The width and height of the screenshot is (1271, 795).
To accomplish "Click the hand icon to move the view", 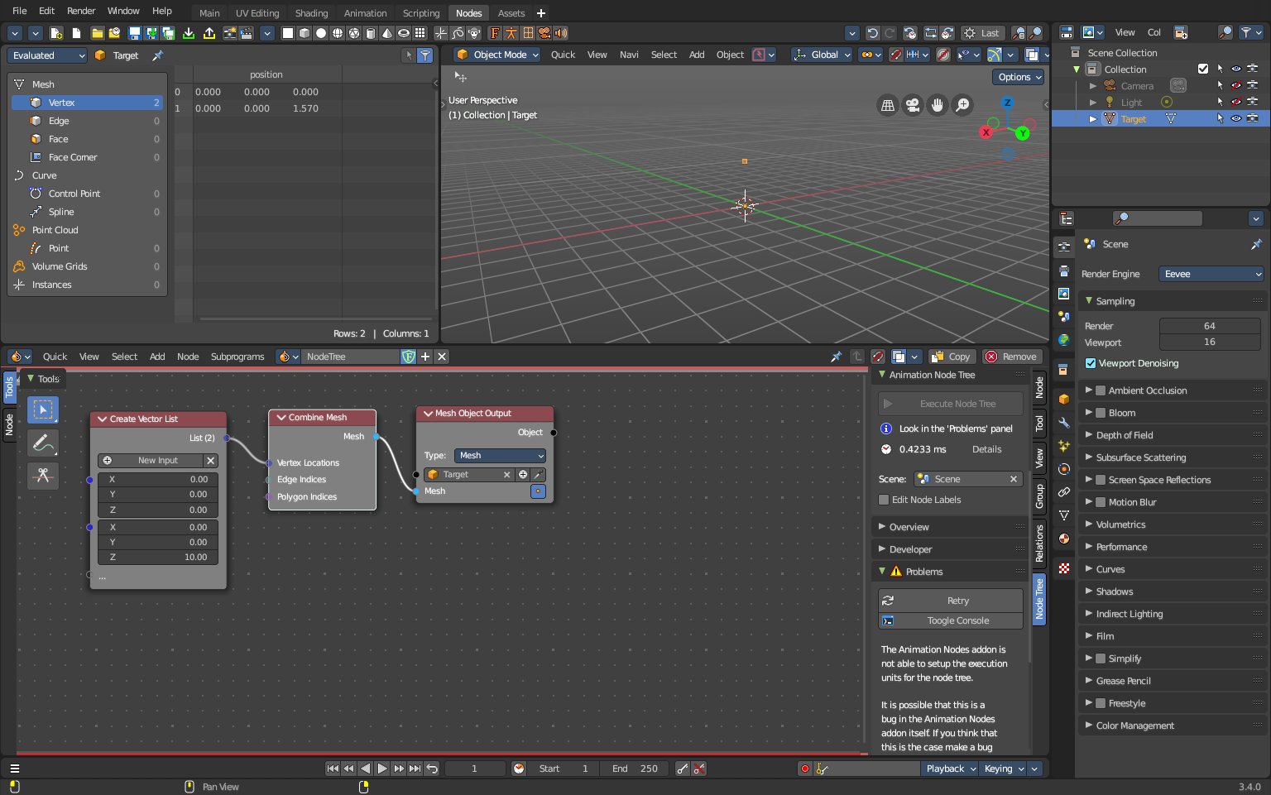I will click(x=937, y=105).
